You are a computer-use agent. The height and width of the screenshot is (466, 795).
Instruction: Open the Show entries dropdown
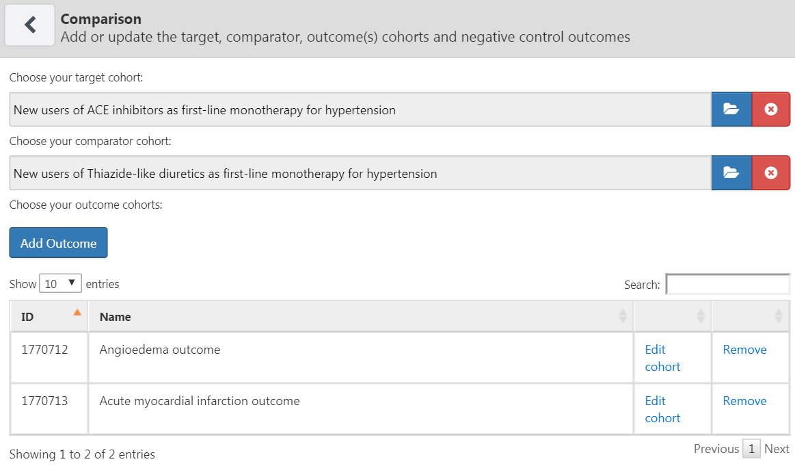[60, 283]
